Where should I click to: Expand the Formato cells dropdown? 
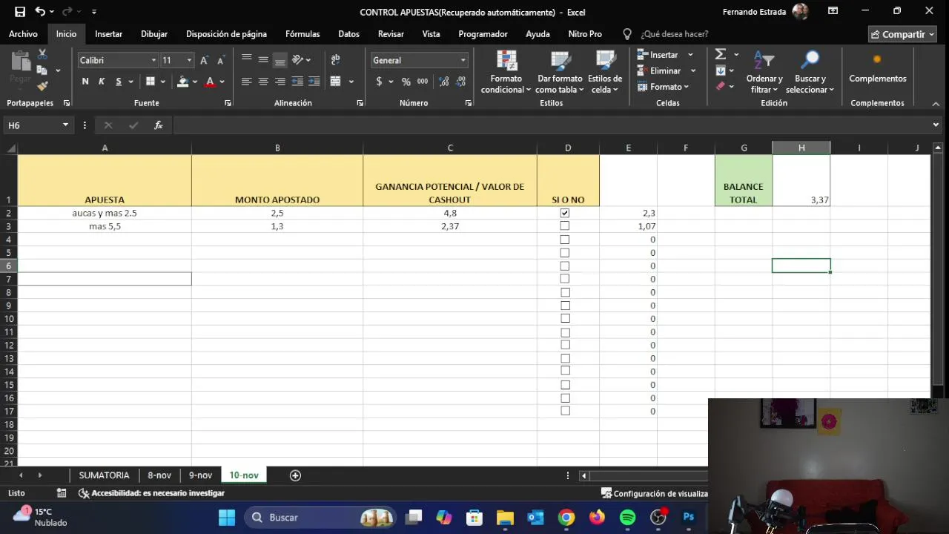click(687, 87)
